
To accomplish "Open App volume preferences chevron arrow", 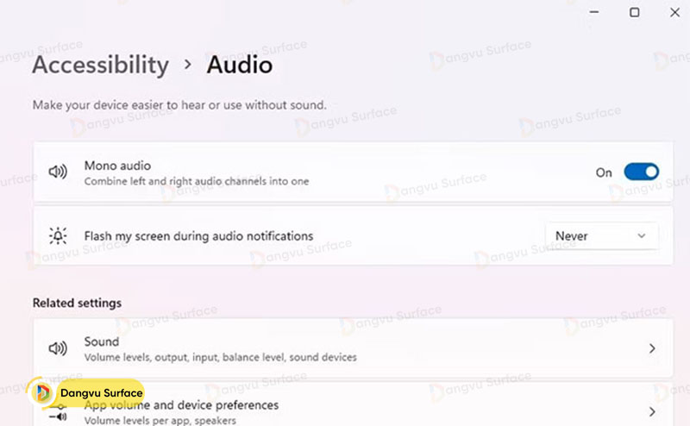I will pyautogui.click(x=652, y=412).
